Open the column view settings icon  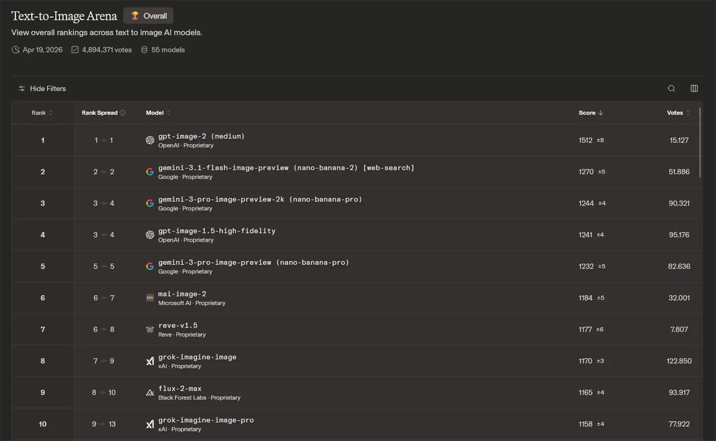[694, 88]
